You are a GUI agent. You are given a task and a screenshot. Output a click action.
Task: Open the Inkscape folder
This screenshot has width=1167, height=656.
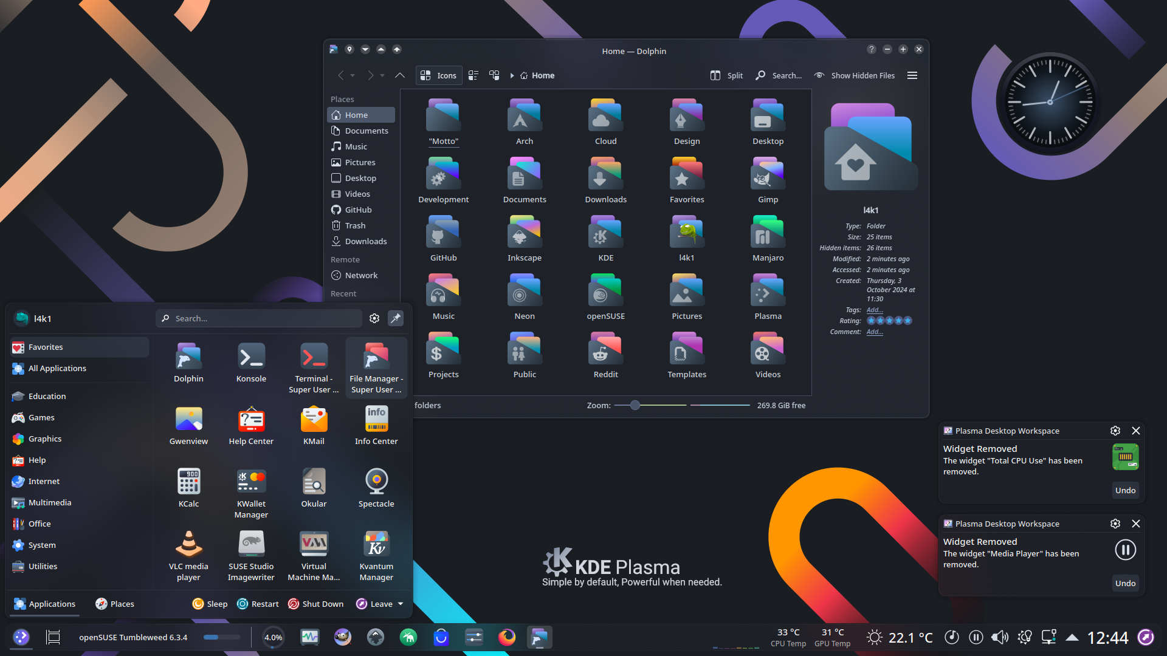(525, 239)
